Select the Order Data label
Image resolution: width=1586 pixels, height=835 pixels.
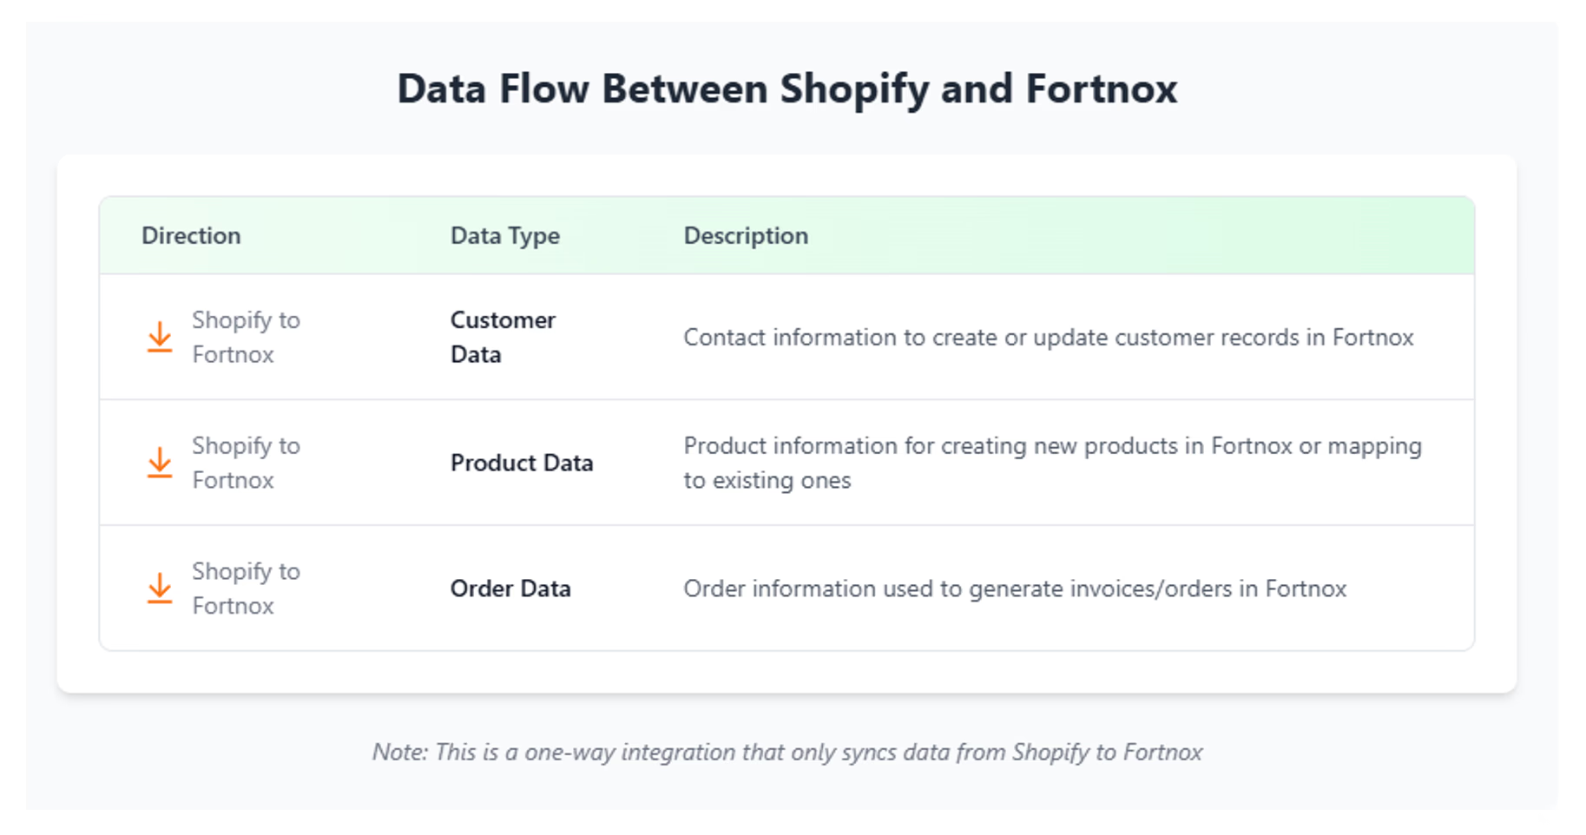510,588
